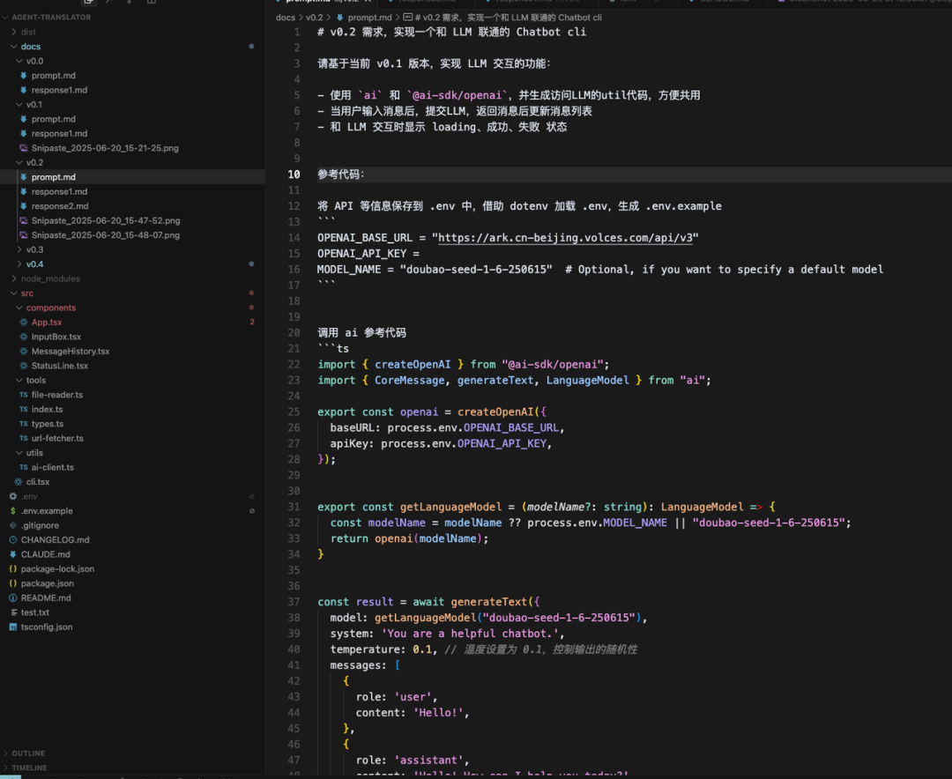Expand the dist folder
Viewport: 952px width, 779px height.
[x=14, y=33]
